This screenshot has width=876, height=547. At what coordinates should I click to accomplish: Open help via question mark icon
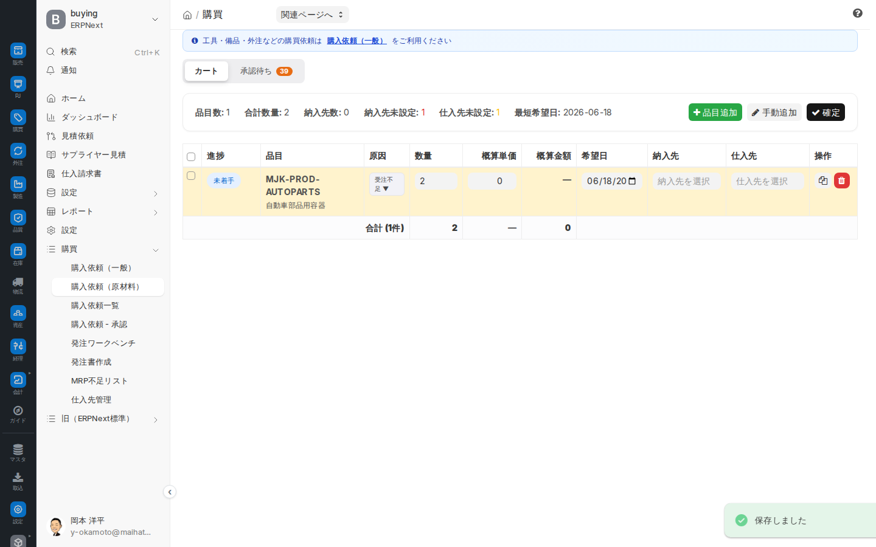pos(858,13)
